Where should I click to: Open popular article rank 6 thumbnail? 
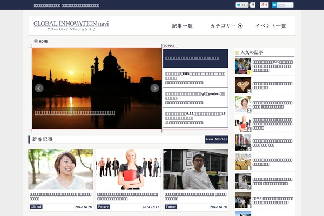[x=243, y=161]
